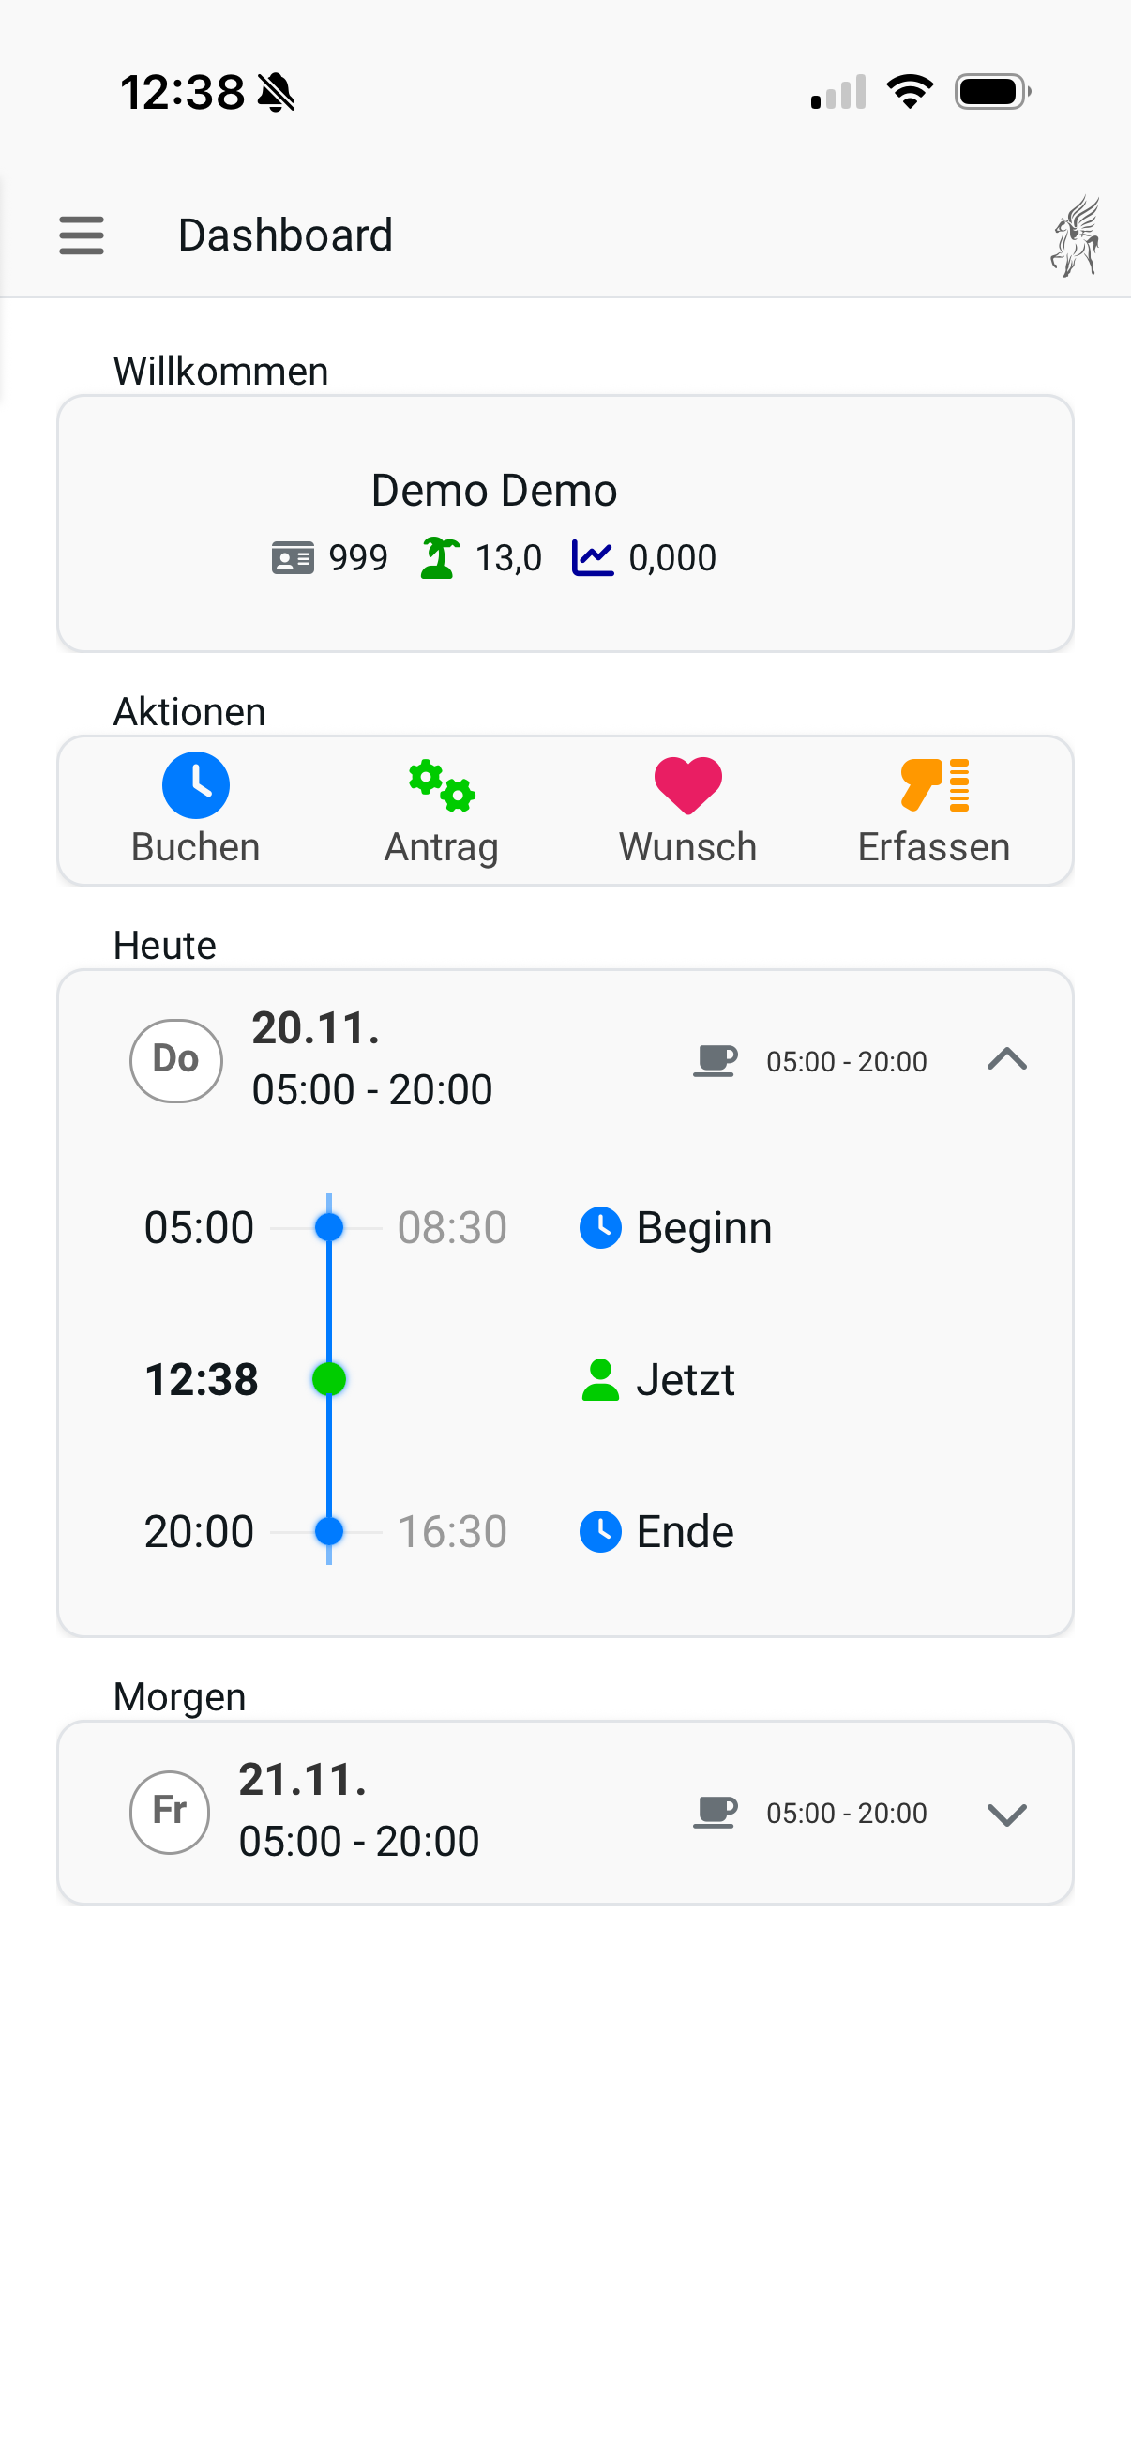Screen dimensions: 1131x2460
Task: Tap the Fr weekday circle badge
Action: [170, 1813]
